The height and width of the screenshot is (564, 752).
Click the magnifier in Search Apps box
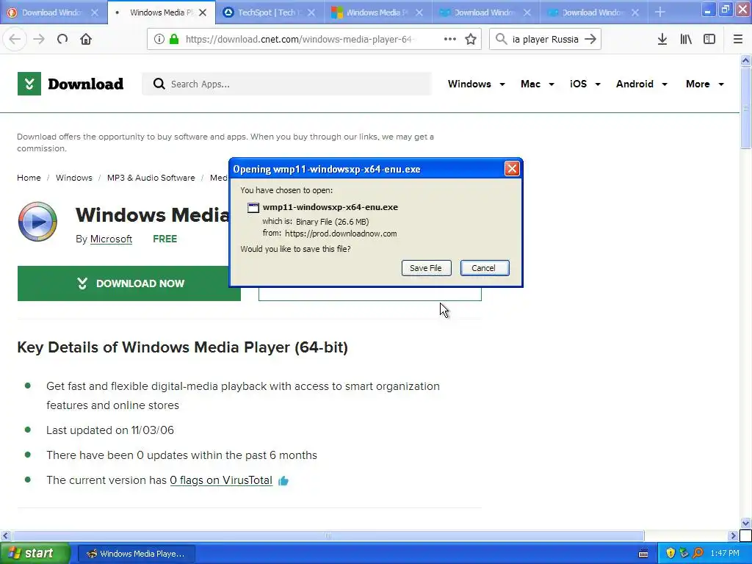pos(159,84)
